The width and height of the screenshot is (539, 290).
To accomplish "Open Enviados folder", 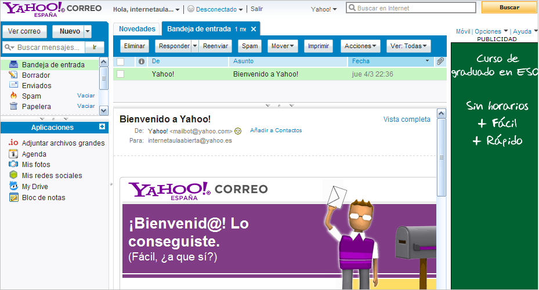I will pyautogui.click(x=37, y=86).
